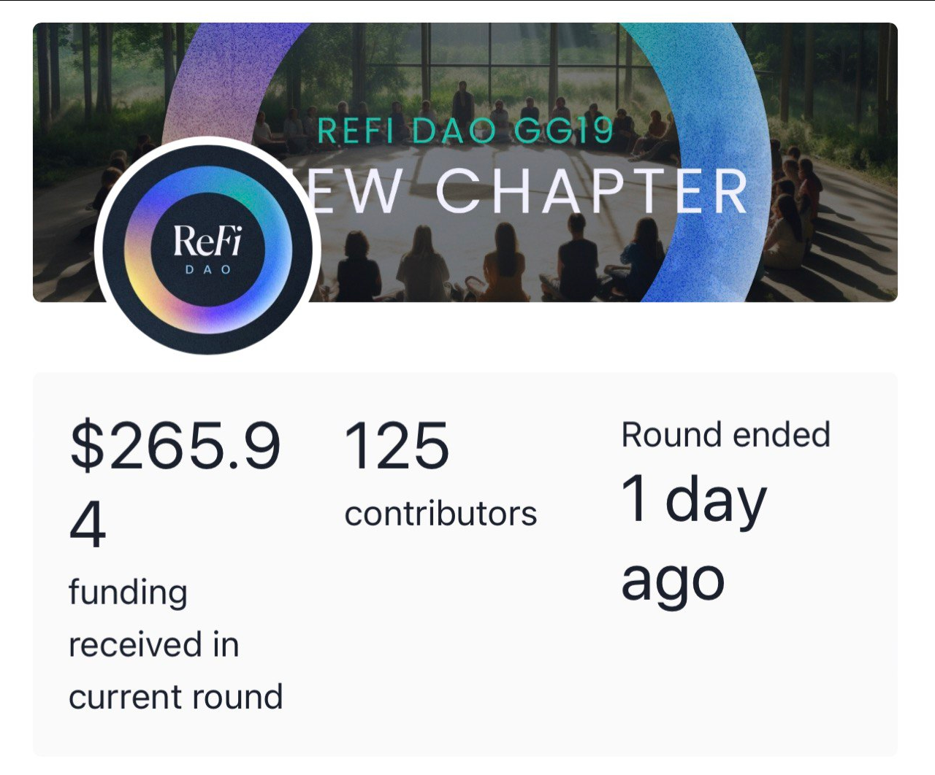Click the small "DAO" text in logo
The width and height of the screenshot is (935, 775).
coord(207,270)
